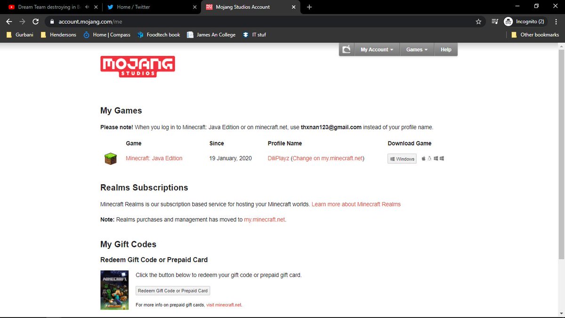The height and width of the screenshot is (318, 565).
Task: Click the My Gift Codes heading
Action: tap(128, 244)
